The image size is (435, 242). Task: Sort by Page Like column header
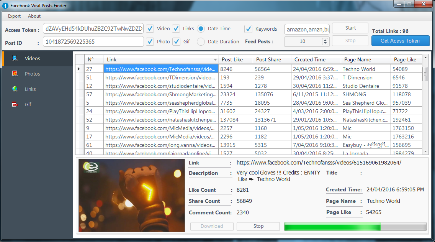pyautogui.click(x=406, y=59)
